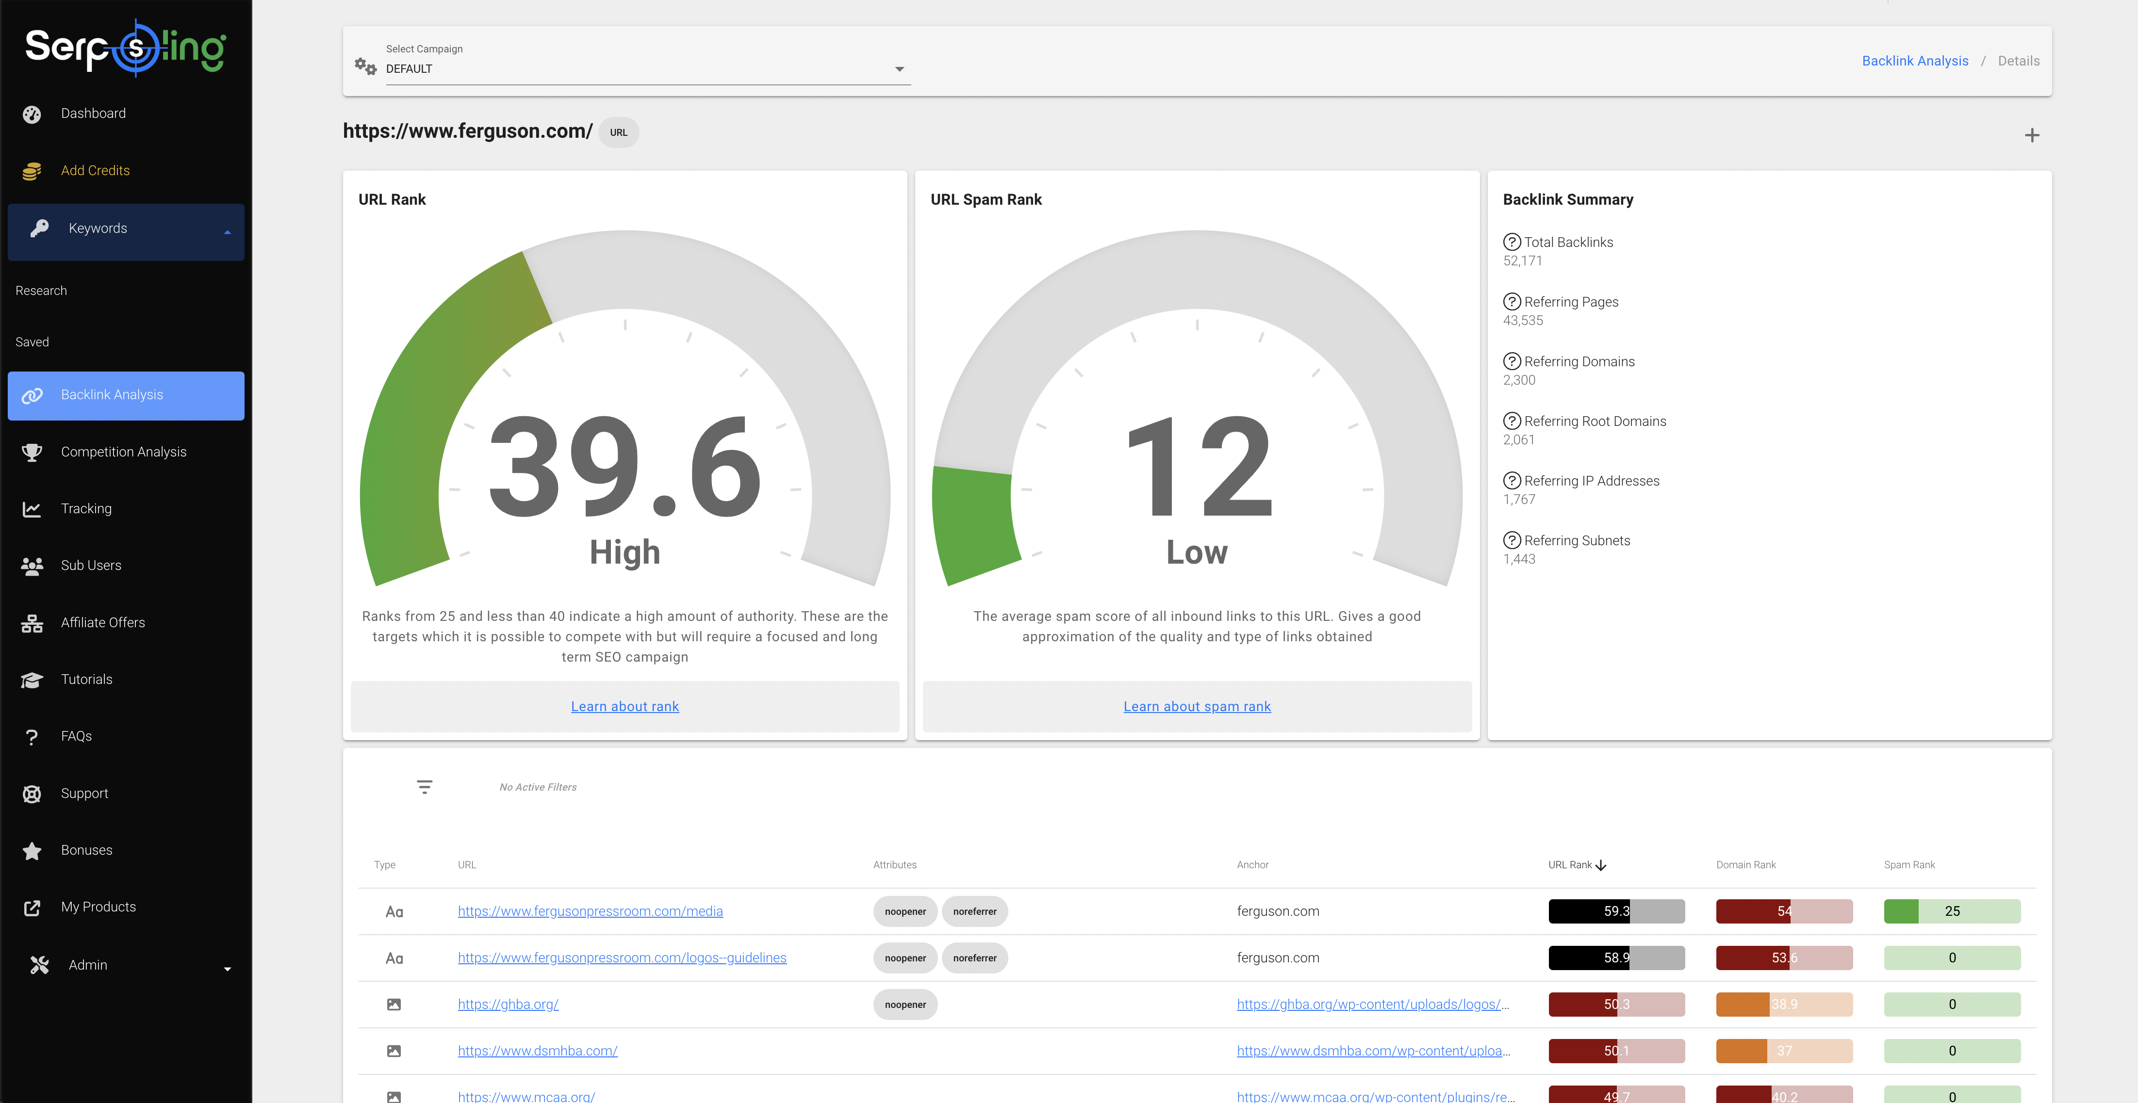Screen dimensions: 2138x1103
Task: Open Dashboard palette icon in sidebar
Action: [33, 114]
